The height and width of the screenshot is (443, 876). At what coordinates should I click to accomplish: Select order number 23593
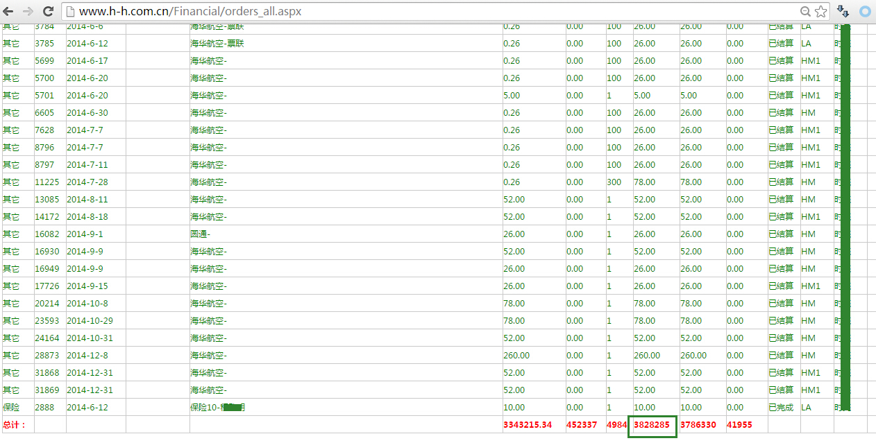coord(47,320)
